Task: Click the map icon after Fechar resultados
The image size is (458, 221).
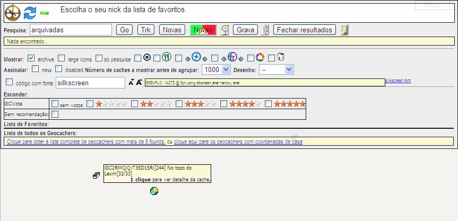Action: point(344,30)
